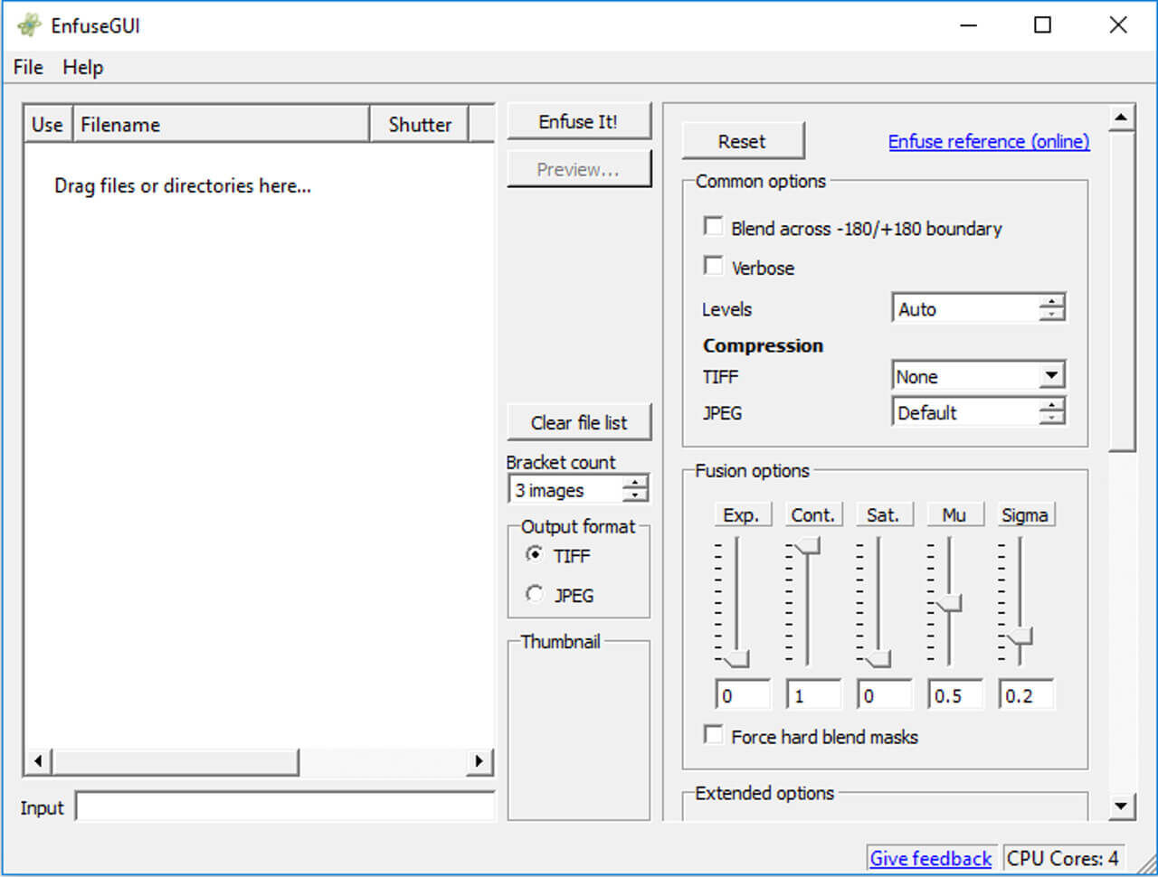Click the Preview... button
Image resolution: width=1158 pixels, height=877 pixels.
(578, 169)
